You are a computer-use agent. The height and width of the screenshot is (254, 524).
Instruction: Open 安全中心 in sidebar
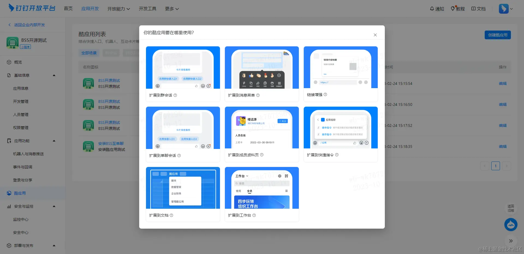(x=21, y=232)
